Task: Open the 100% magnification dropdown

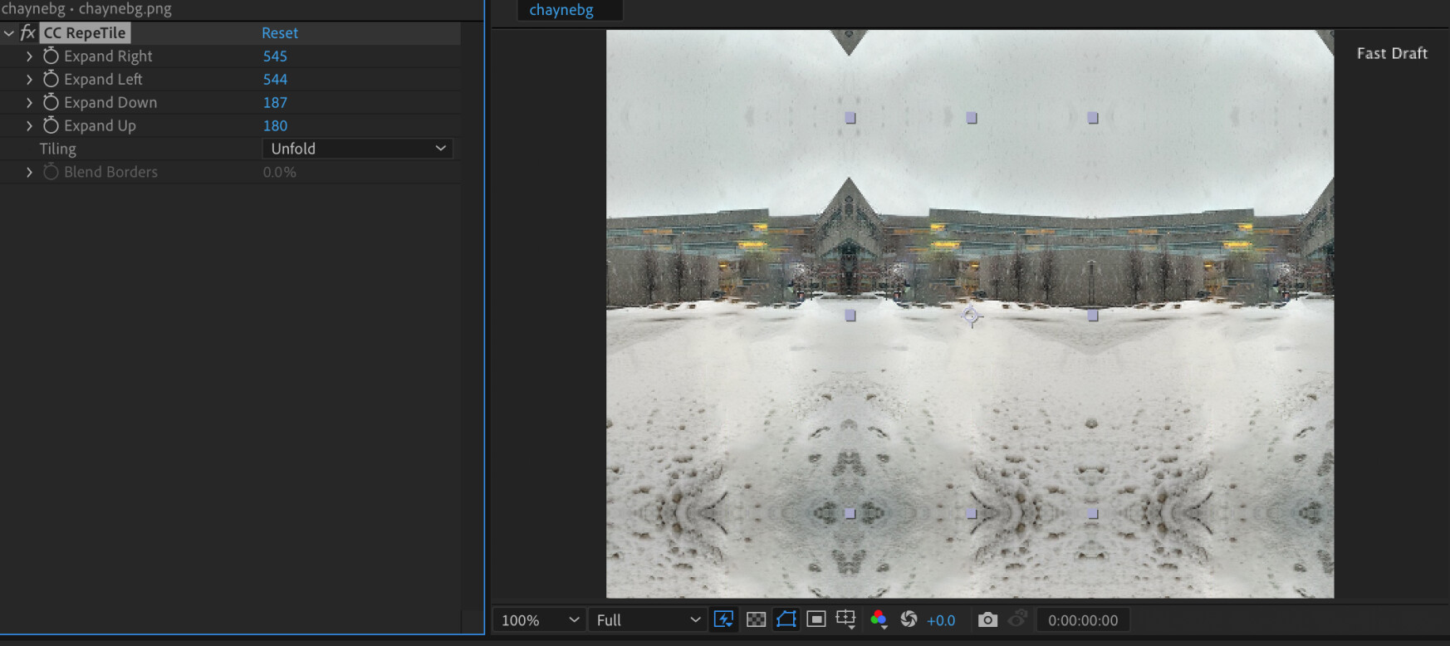Action: [x=540, y=620]
